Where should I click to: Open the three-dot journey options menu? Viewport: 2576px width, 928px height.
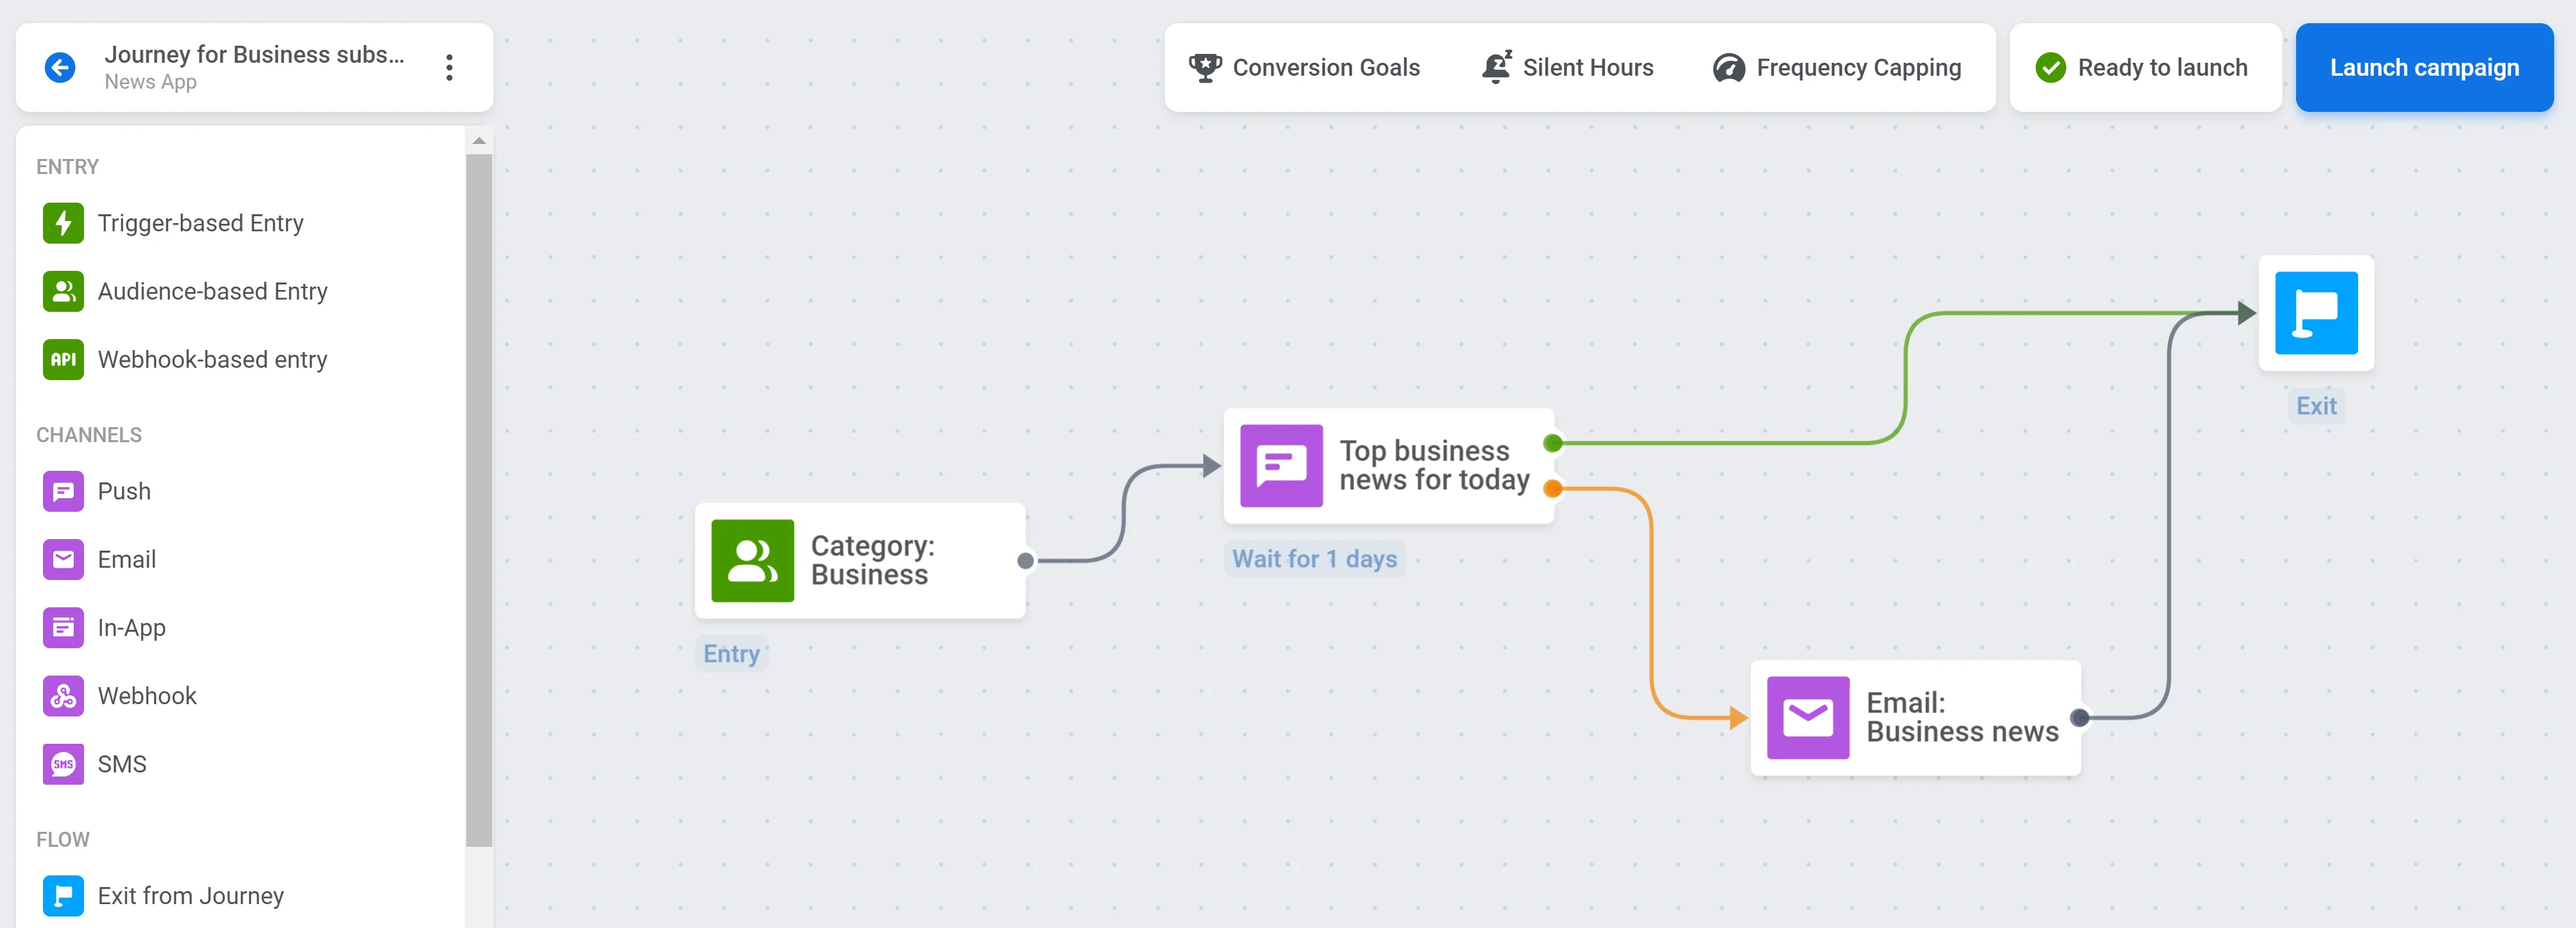point(450,68)
